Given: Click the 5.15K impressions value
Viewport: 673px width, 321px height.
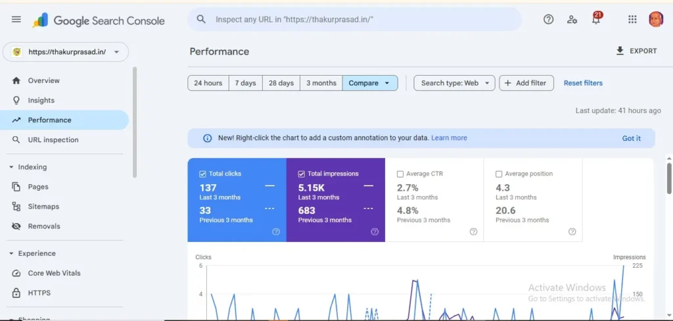Looking at the screenshot, I should pos(311,187).
